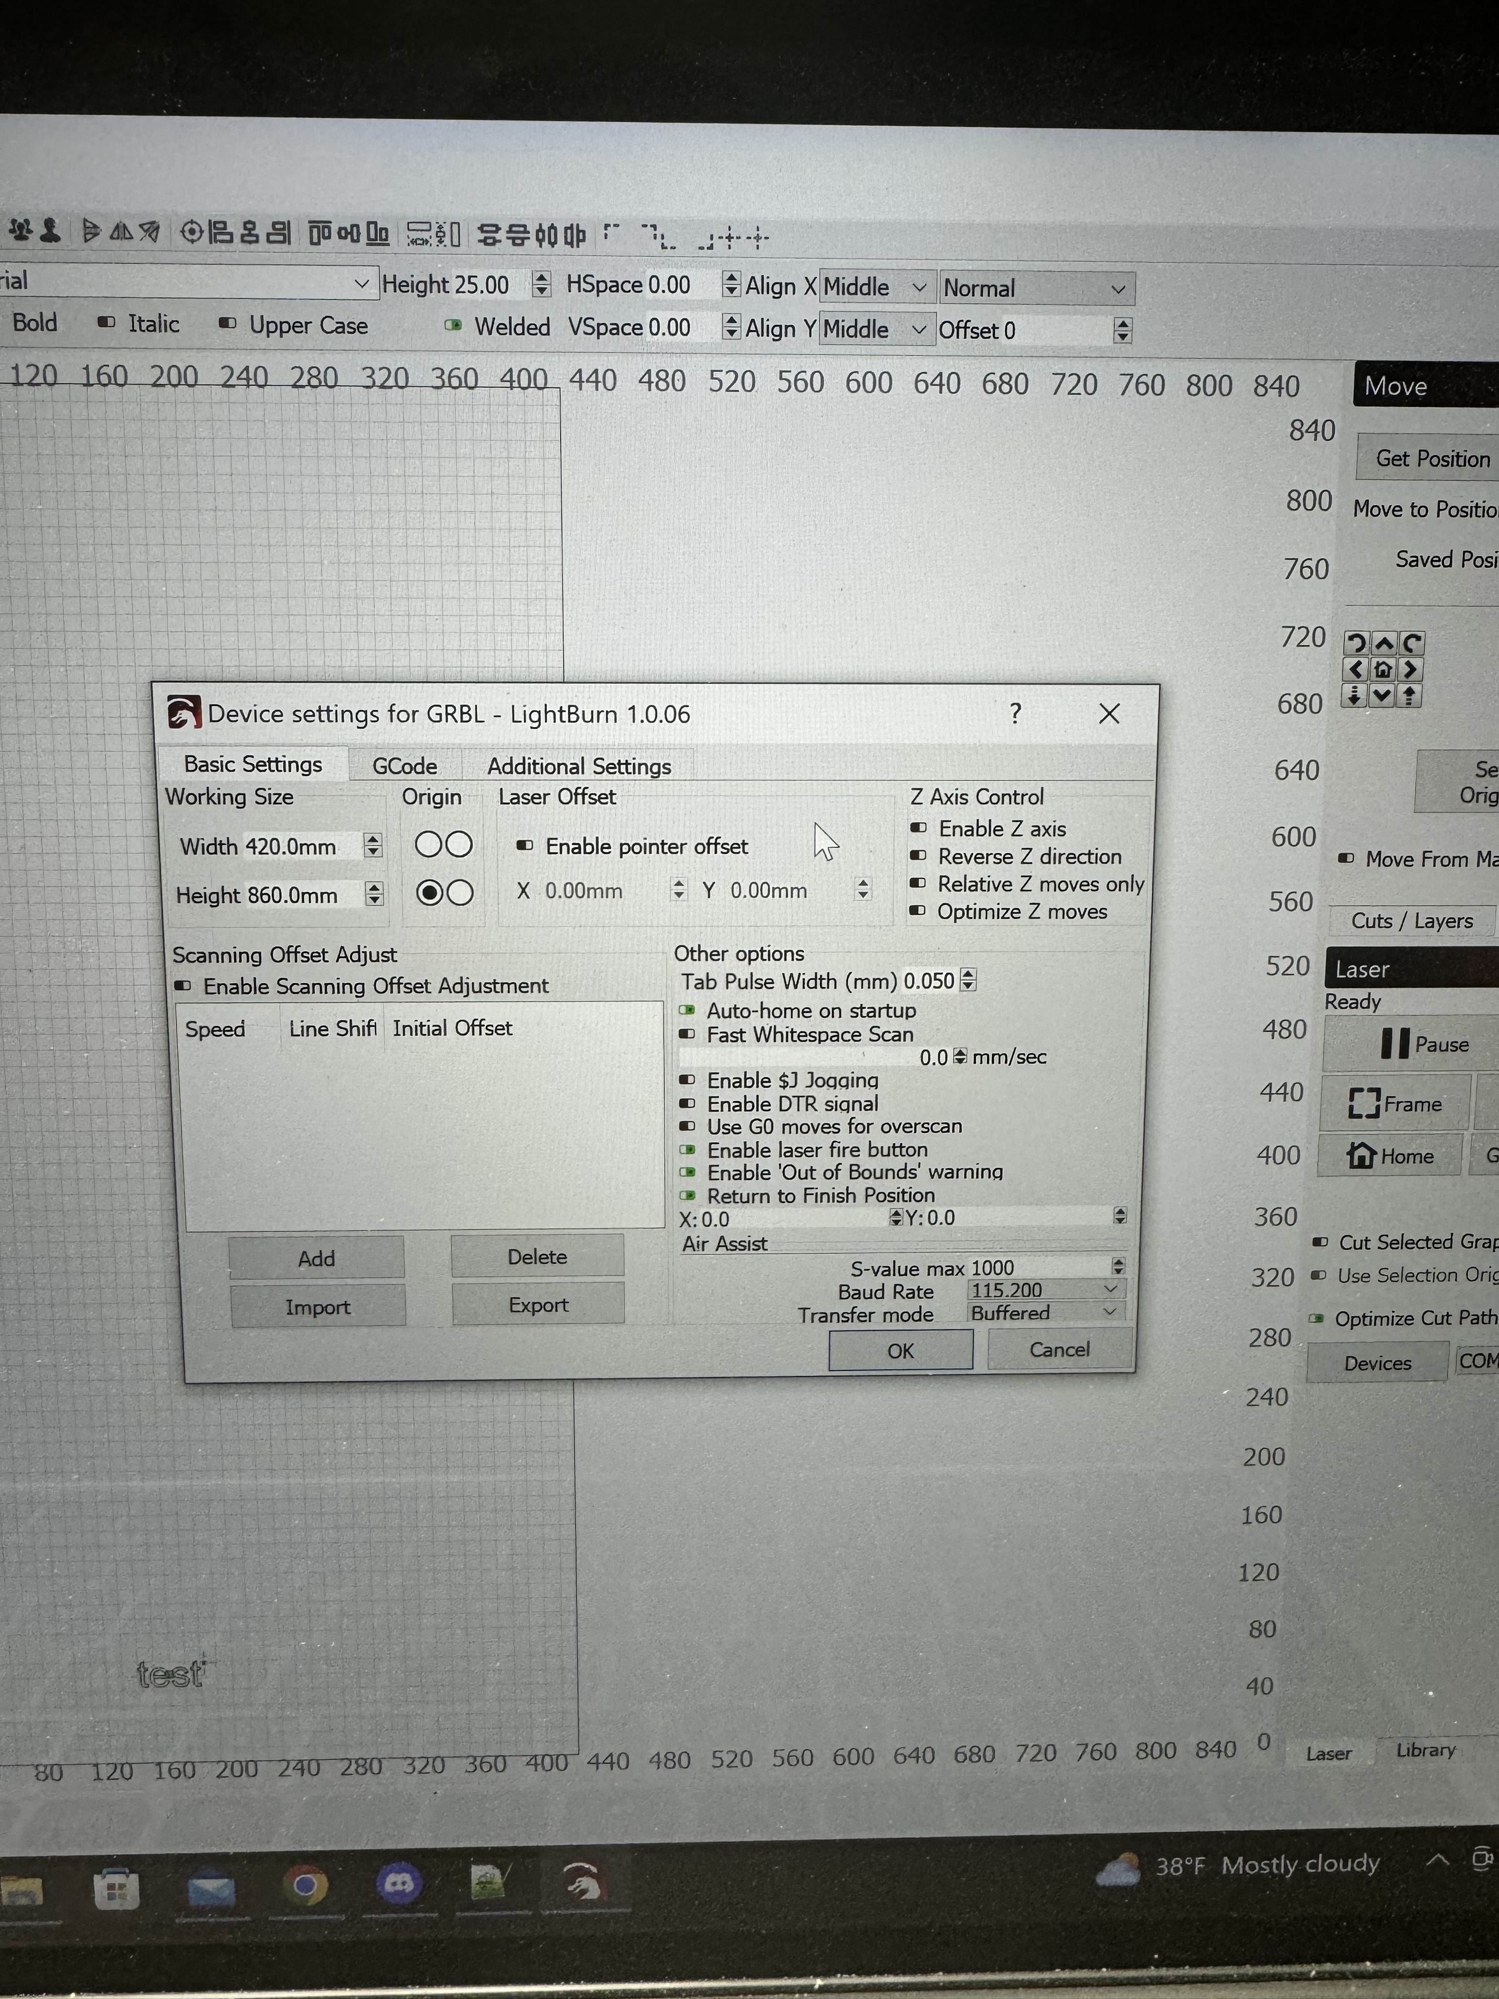1499x1999 pixels.
Task: Jog laser left with left arrow
Action: pyautogui.click(x=1355, y=670)
